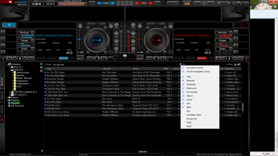Click deck 1 blue volume fader

click(x=121, y=42)
